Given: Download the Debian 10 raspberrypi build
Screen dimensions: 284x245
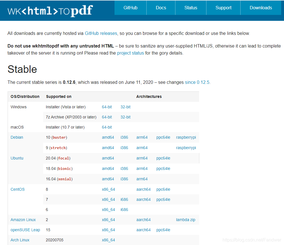Looking at the screenshot, I should coord(186,137).
